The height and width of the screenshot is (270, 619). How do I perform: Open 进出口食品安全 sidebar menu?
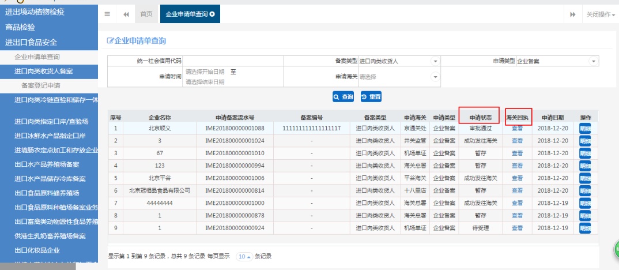(x=31, y=42)
